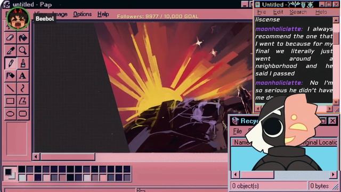Click the Beebol name label

coord(45,19)
